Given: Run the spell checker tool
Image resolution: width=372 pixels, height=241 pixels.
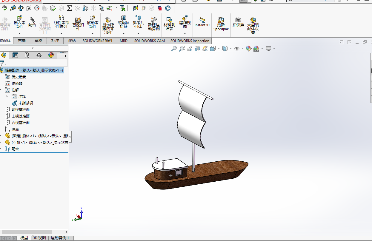Looking at the screenshot, I should [5, 8].
